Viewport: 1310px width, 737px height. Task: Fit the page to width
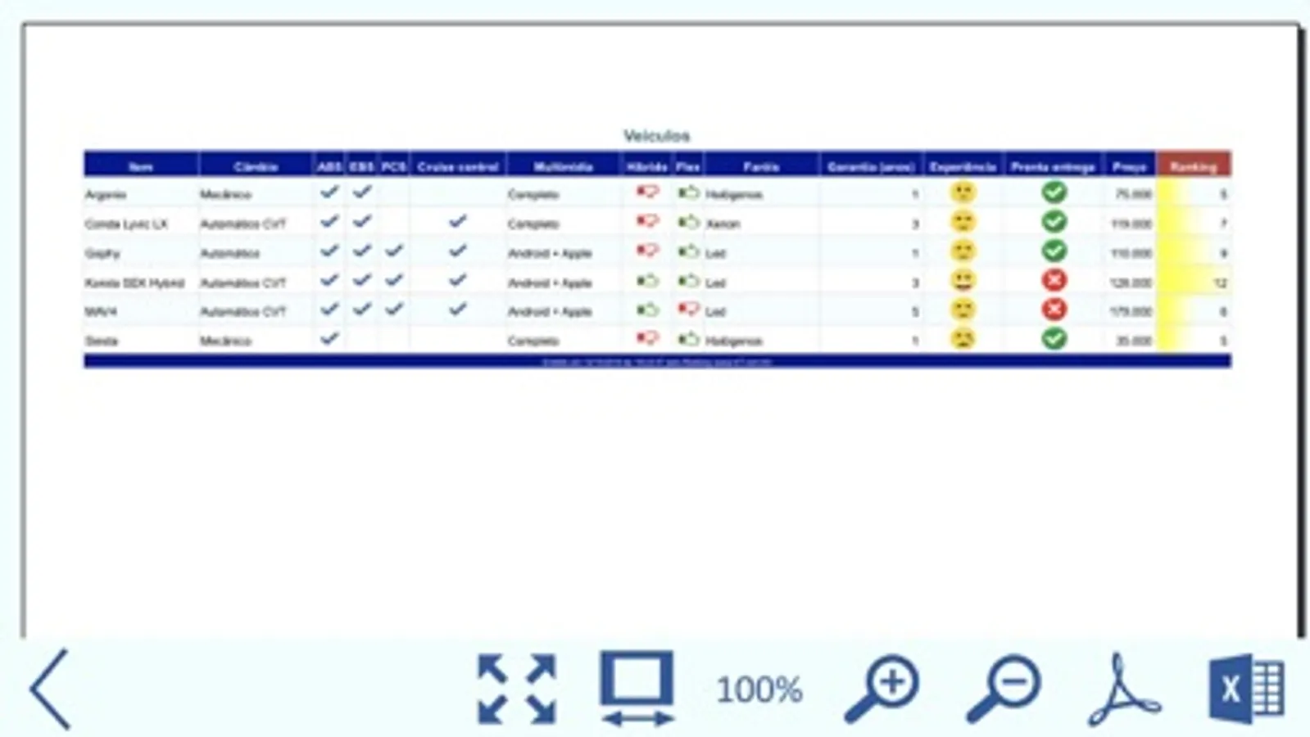(637, 689)
